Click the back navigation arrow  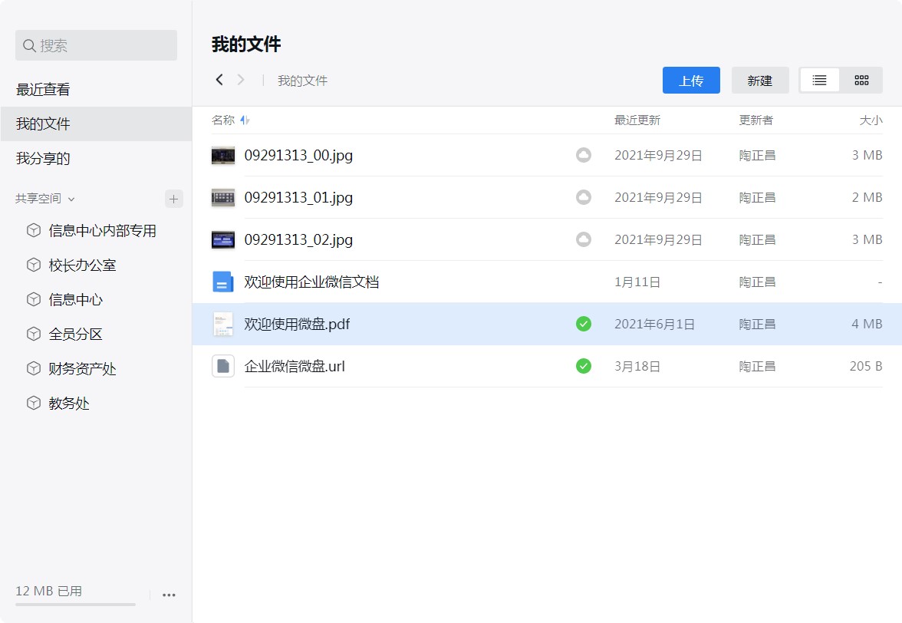[x=219, y=80]
